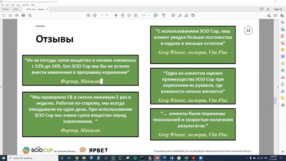Open help with the question mark icon
This screenshot has width=286, height=161.
pos(262,9)
